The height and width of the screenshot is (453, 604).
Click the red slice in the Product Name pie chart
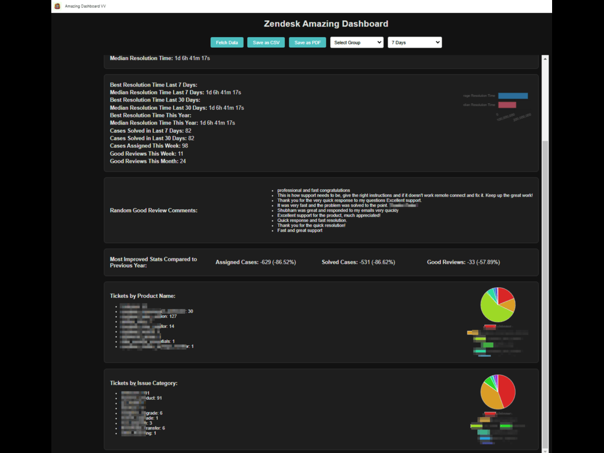click(505, 296)
